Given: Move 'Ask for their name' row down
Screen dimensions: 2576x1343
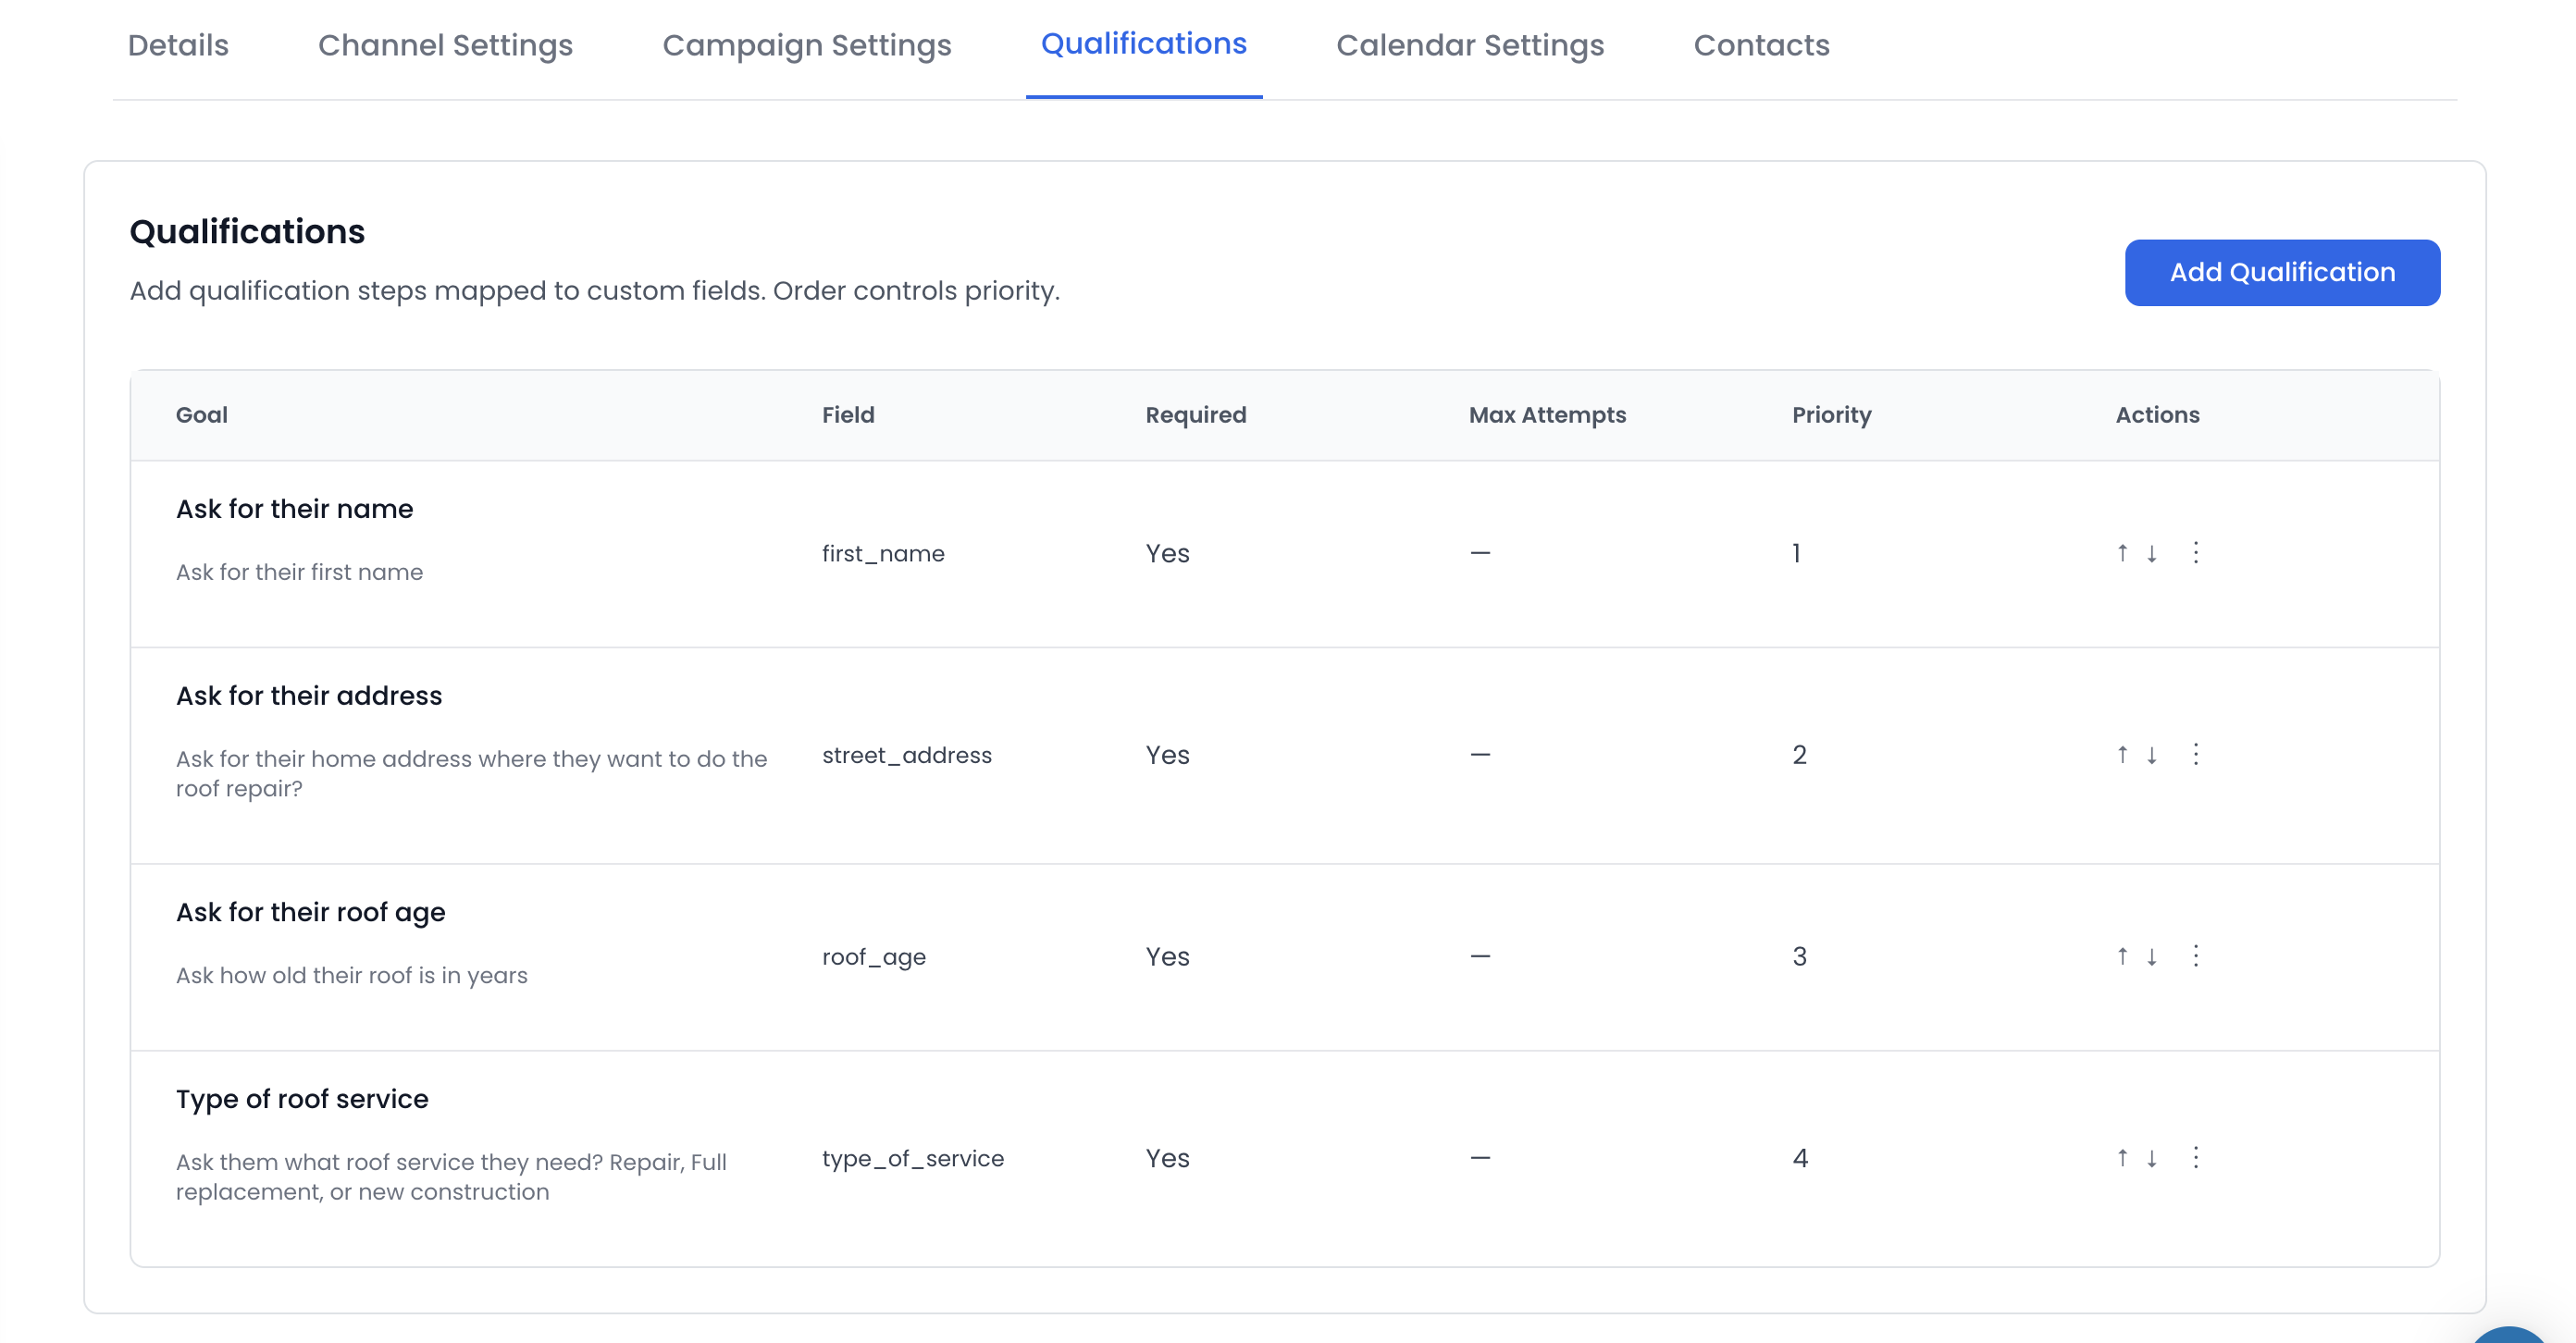Looking at the screenshot, I should [2151, 552].
